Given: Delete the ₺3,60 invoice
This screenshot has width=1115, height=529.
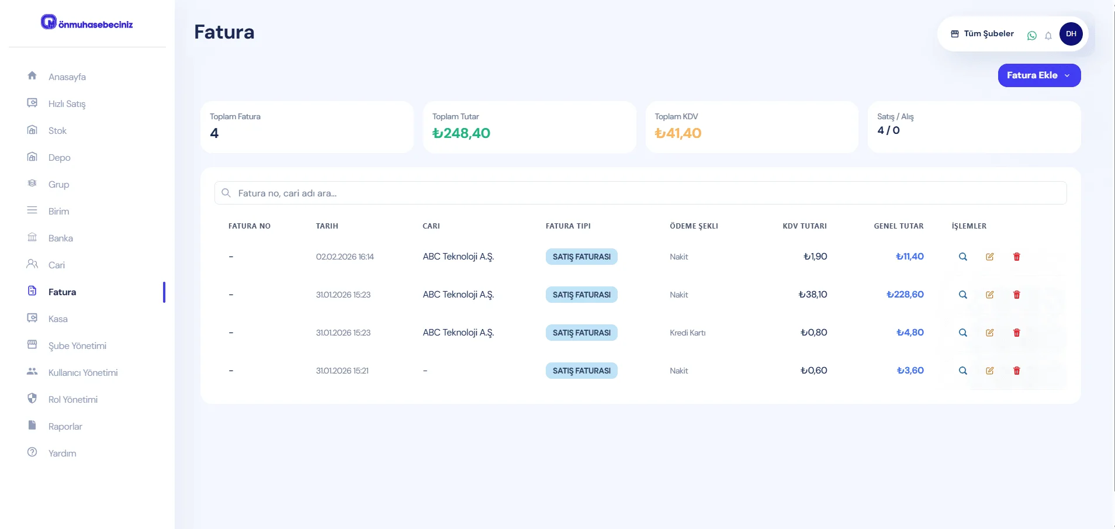Looking at the screenshot, I should click(x=1016, y=371).
